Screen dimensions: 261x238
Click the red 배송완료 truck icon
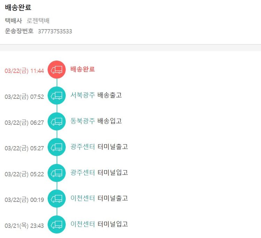click(57, 70)
